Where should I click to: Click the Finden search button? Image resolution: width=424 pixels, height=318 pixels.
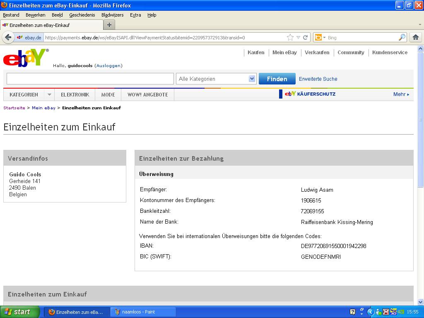click(277, 79)
